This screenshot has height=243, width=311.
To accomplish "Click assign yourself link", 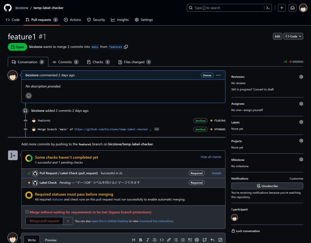I will 253,110.
